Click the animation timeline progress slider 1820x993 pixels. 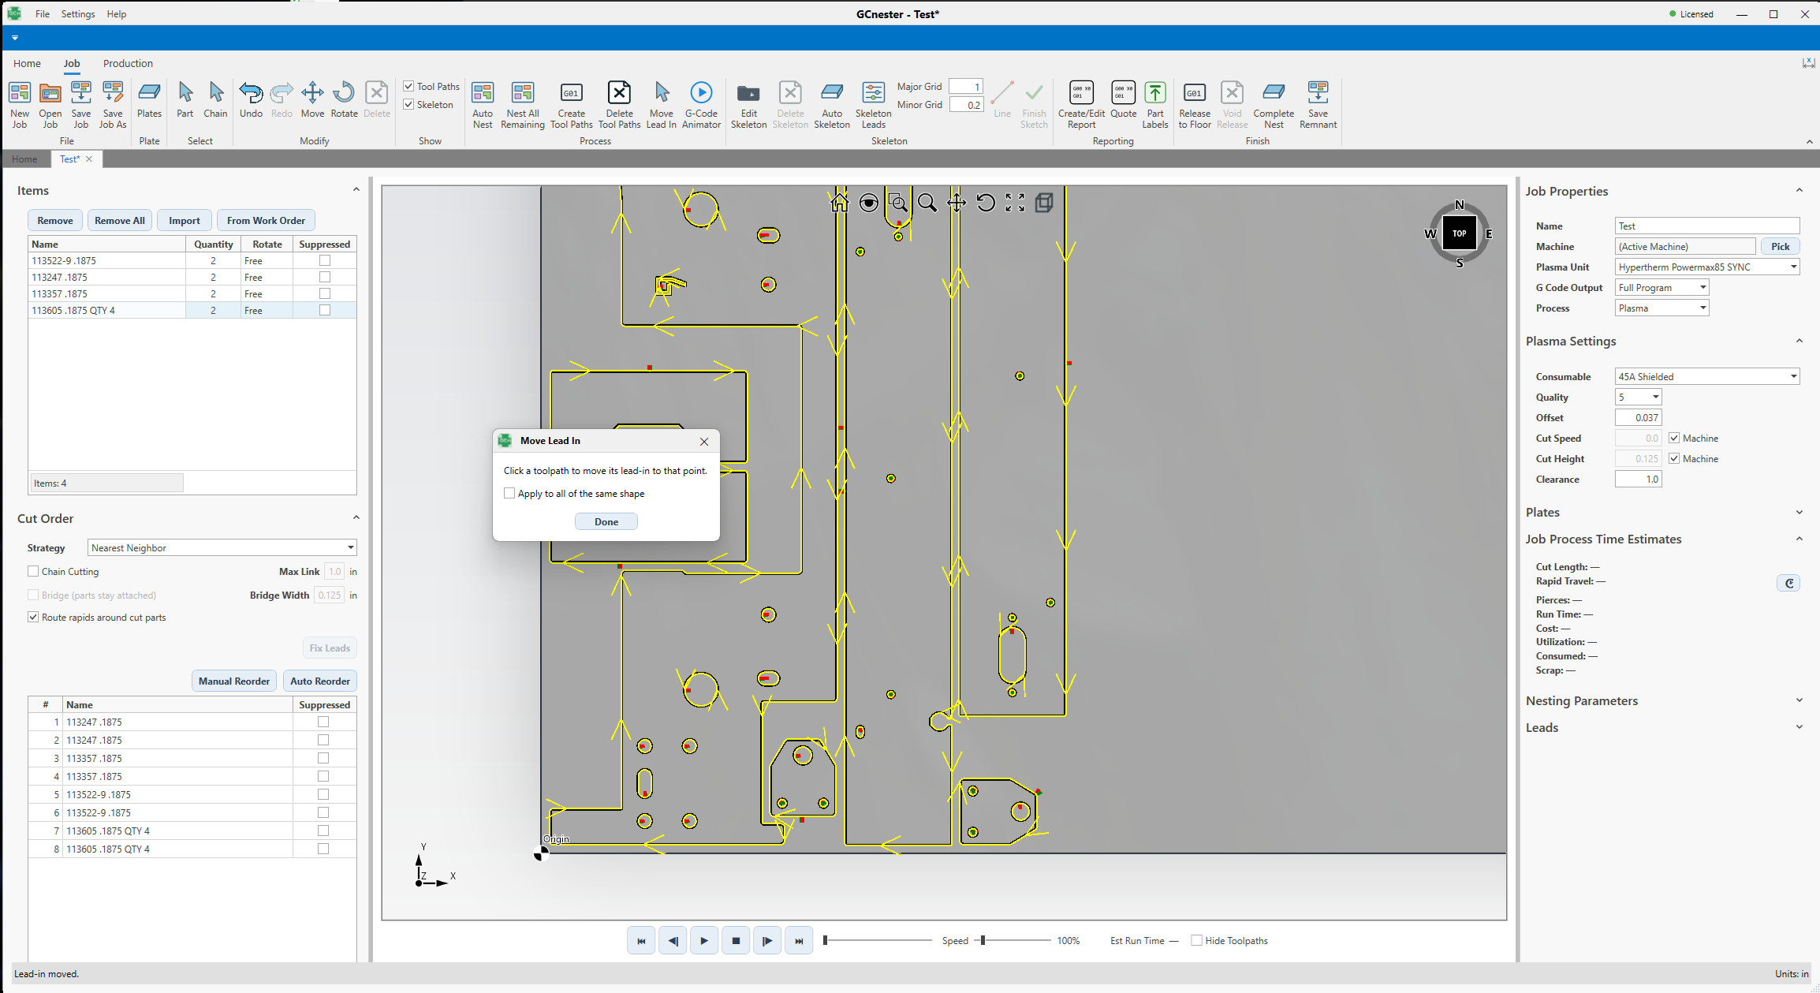(878, 940)
